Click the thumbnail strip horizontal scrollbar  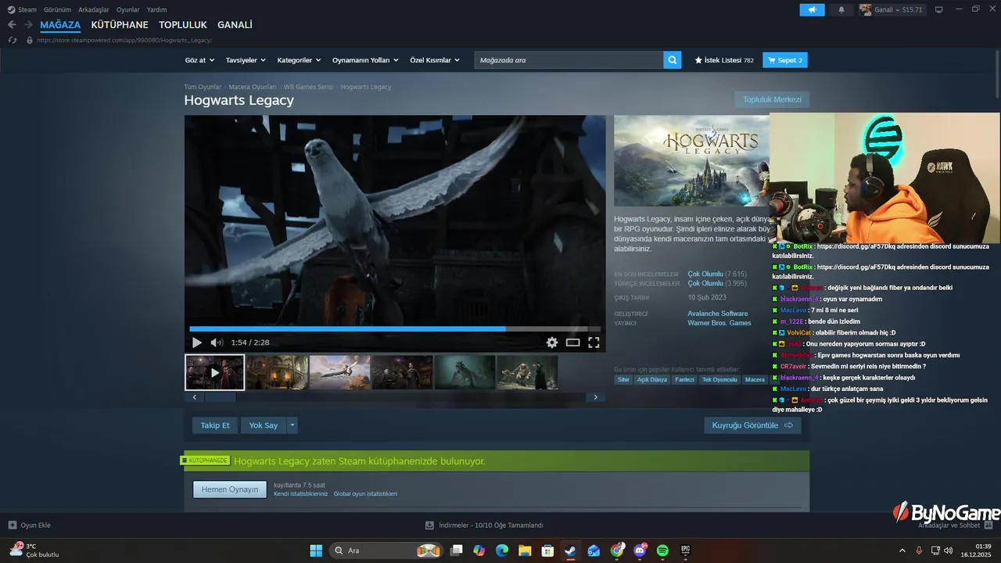[395, 397]
